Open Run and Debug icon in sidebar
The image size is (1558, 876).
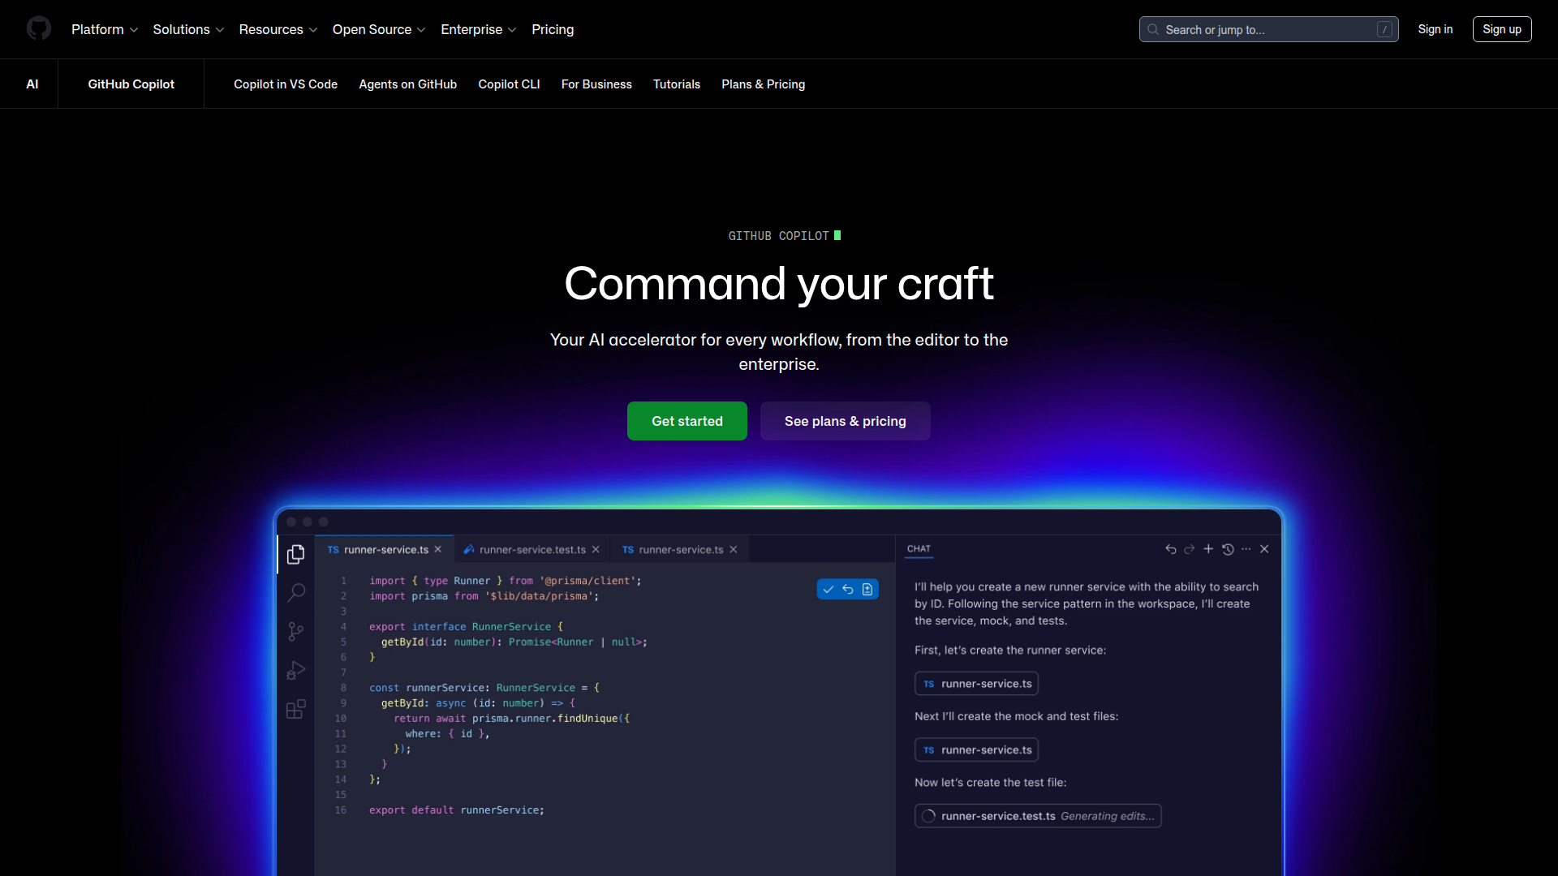pos(296,670)
